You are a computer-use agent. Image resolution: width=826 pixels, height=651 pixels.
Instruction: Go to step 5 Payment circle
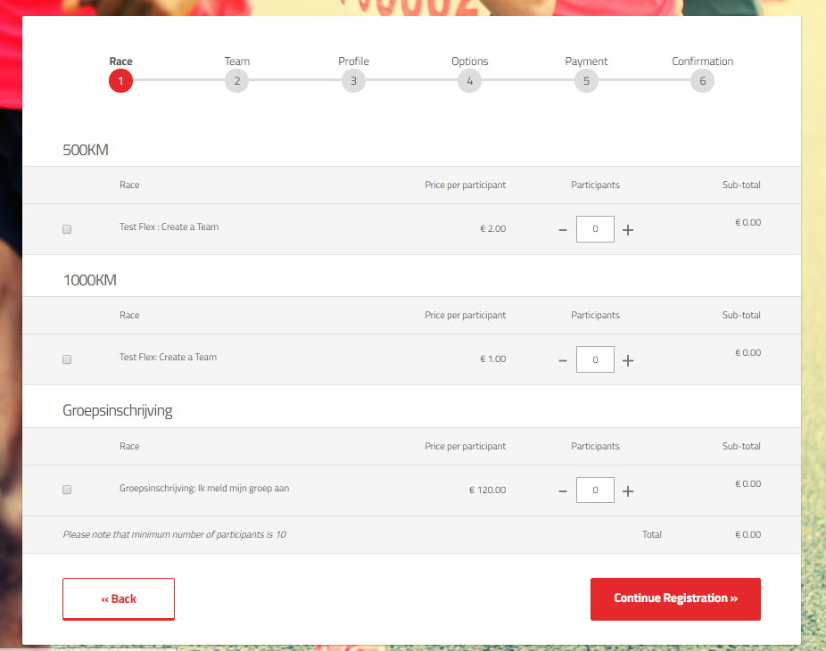586,80
